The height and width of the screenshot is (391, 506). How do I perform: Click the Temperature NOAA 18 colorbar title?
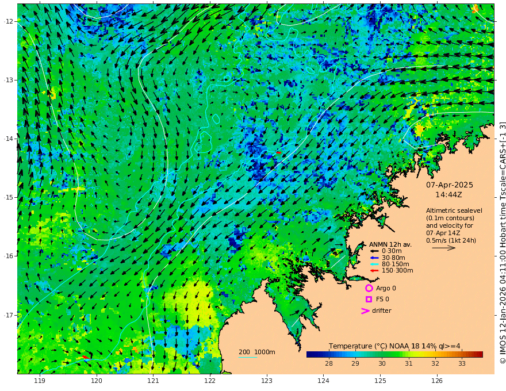394,346
